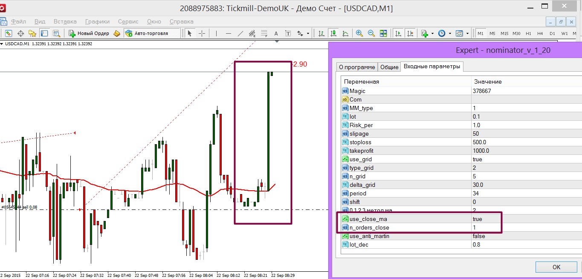Select the H4 timeframe
This screenshot has height=279, width=582.
540,33
